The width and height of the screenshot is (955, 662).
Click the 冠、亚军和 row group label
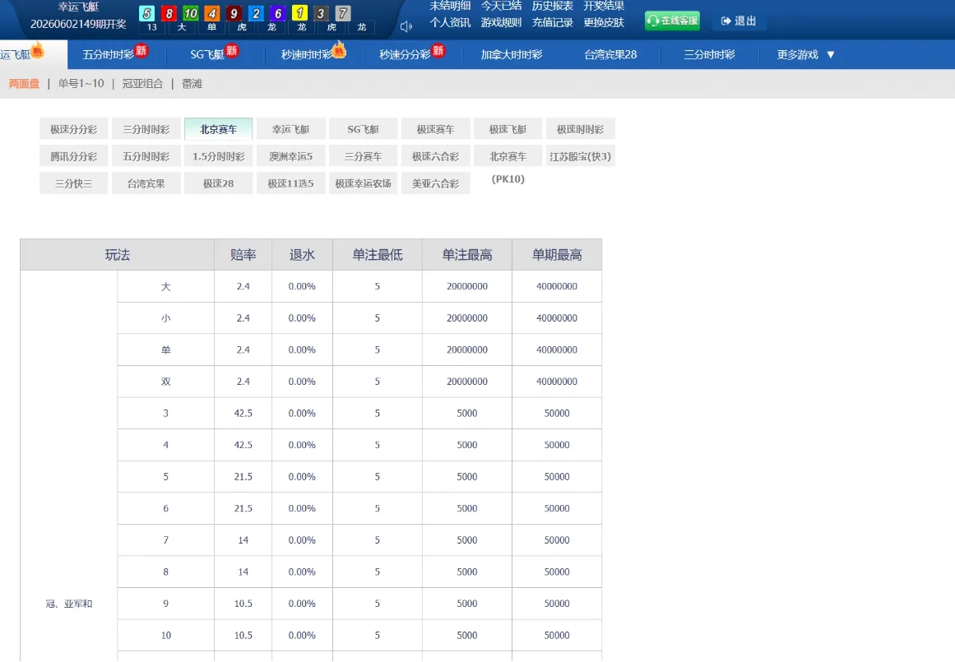(x=69, y=604)
